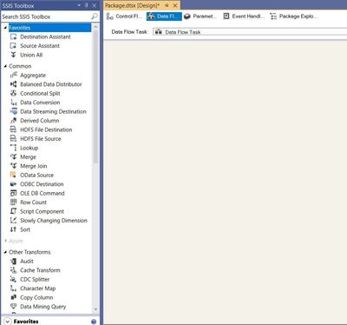This screenshot has width=347, height=325.
Task: Open the Event Handlers tab
Action: click(244, 17)
